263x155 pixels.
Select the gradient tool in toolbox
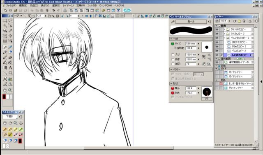pyautogui.click(x=5, y=68)
